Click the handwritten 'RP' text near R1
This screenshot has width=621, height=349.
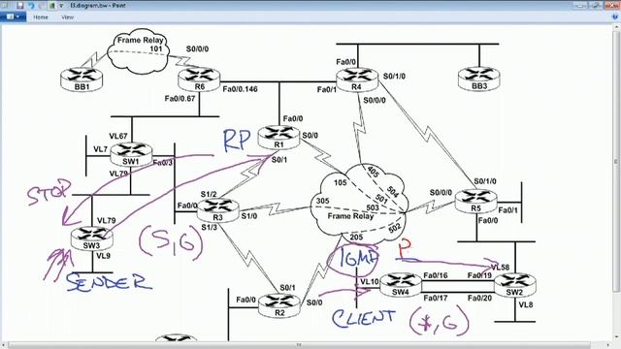click(x=237, y=141)
